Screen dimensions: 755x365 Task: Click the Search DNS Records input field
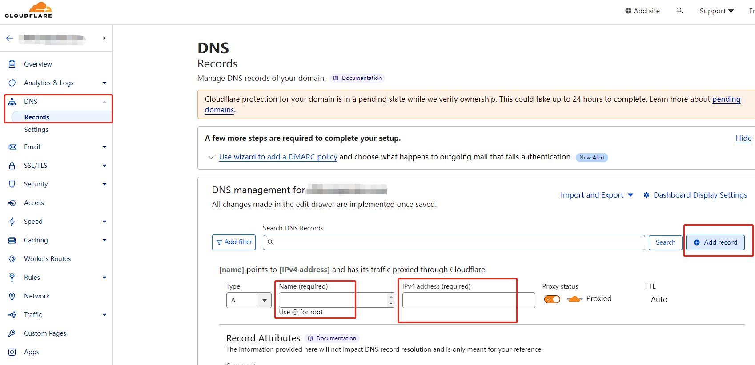pyautogui.click(x=454, y=242)
